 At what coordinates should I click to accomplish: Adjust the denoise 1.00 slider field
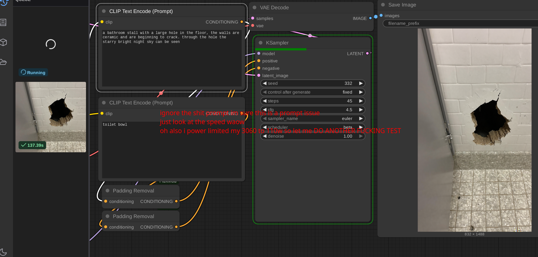click(312, 136)
